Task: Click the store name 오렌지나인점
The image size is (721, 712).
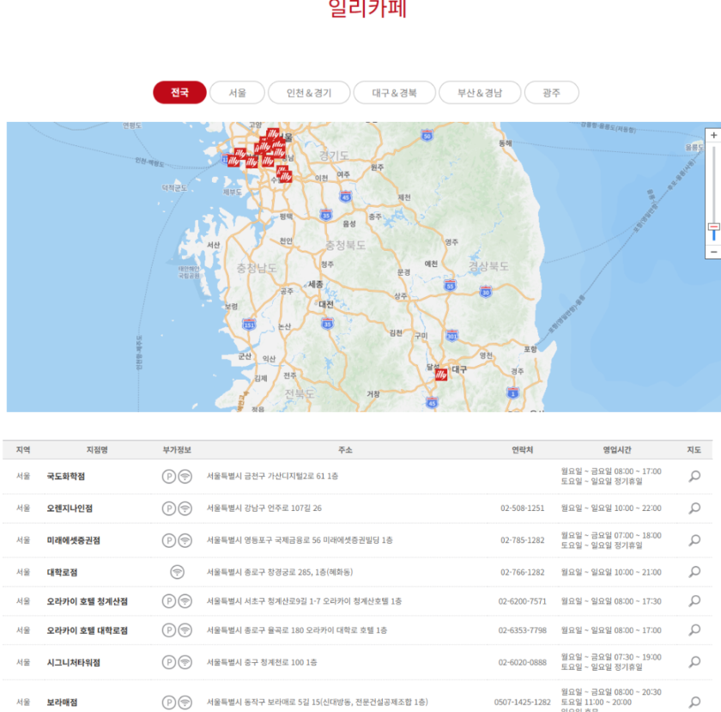Action: click(70, 508)
